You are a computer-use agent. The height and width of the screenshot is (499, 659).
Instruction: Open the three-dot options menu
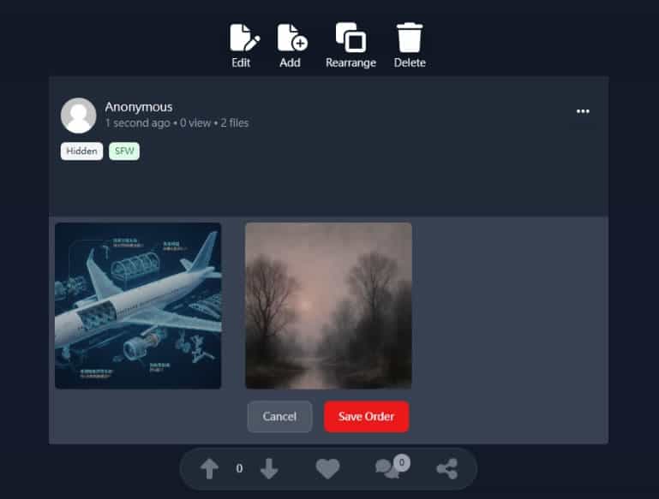[583, 111]
